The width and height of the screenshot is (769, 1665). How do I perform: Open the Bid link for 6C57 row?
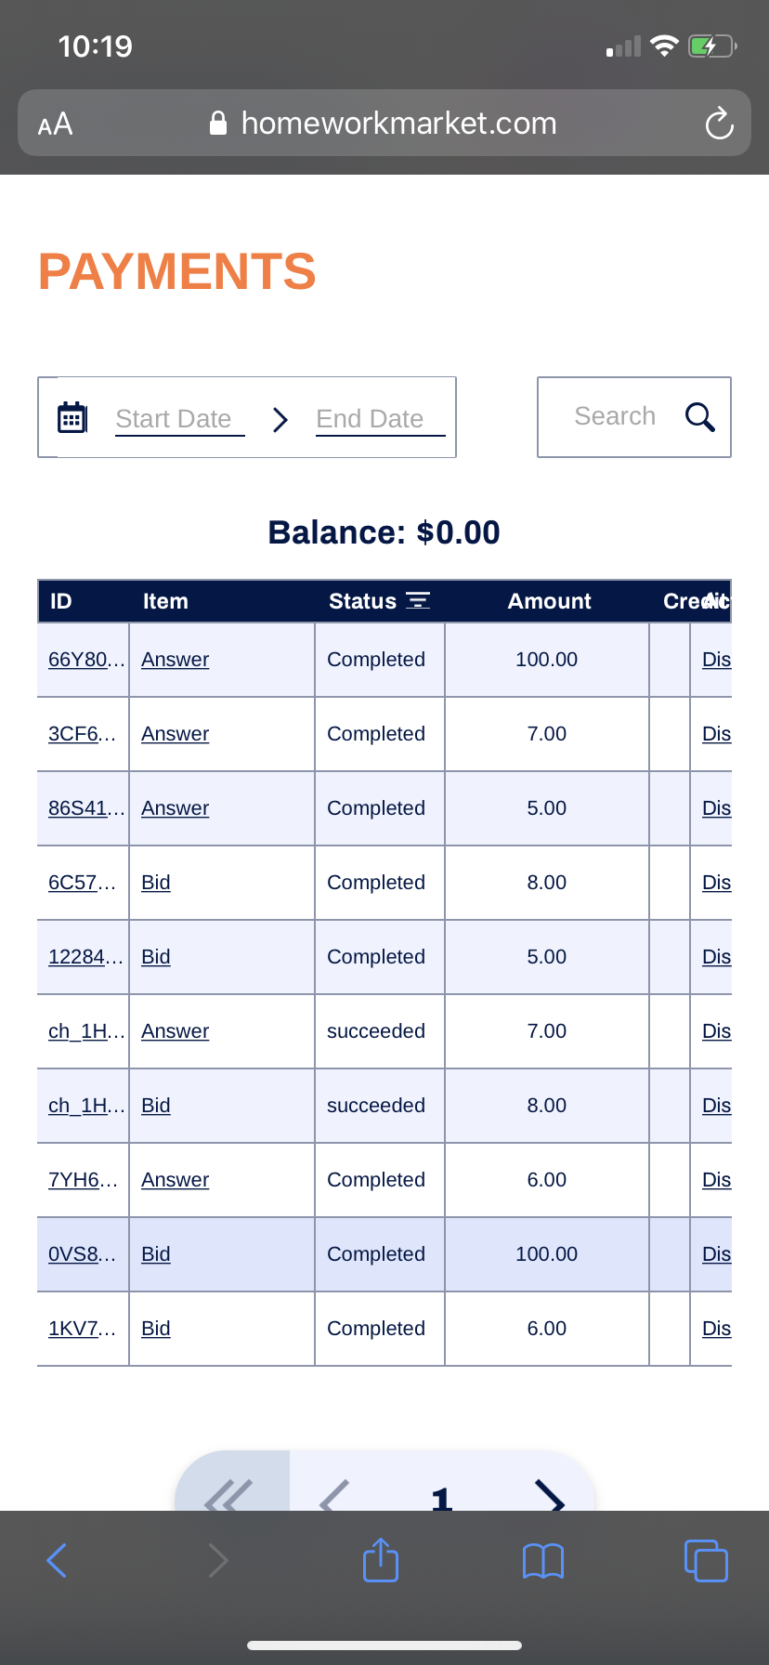click(x=155, y=883)
